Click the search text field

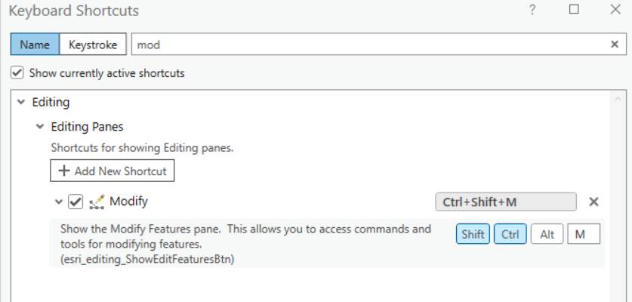(370, 45)
